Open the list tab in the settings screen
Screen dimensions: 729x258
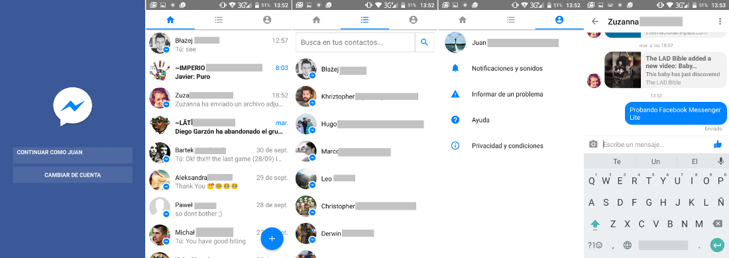click(511, 20)
